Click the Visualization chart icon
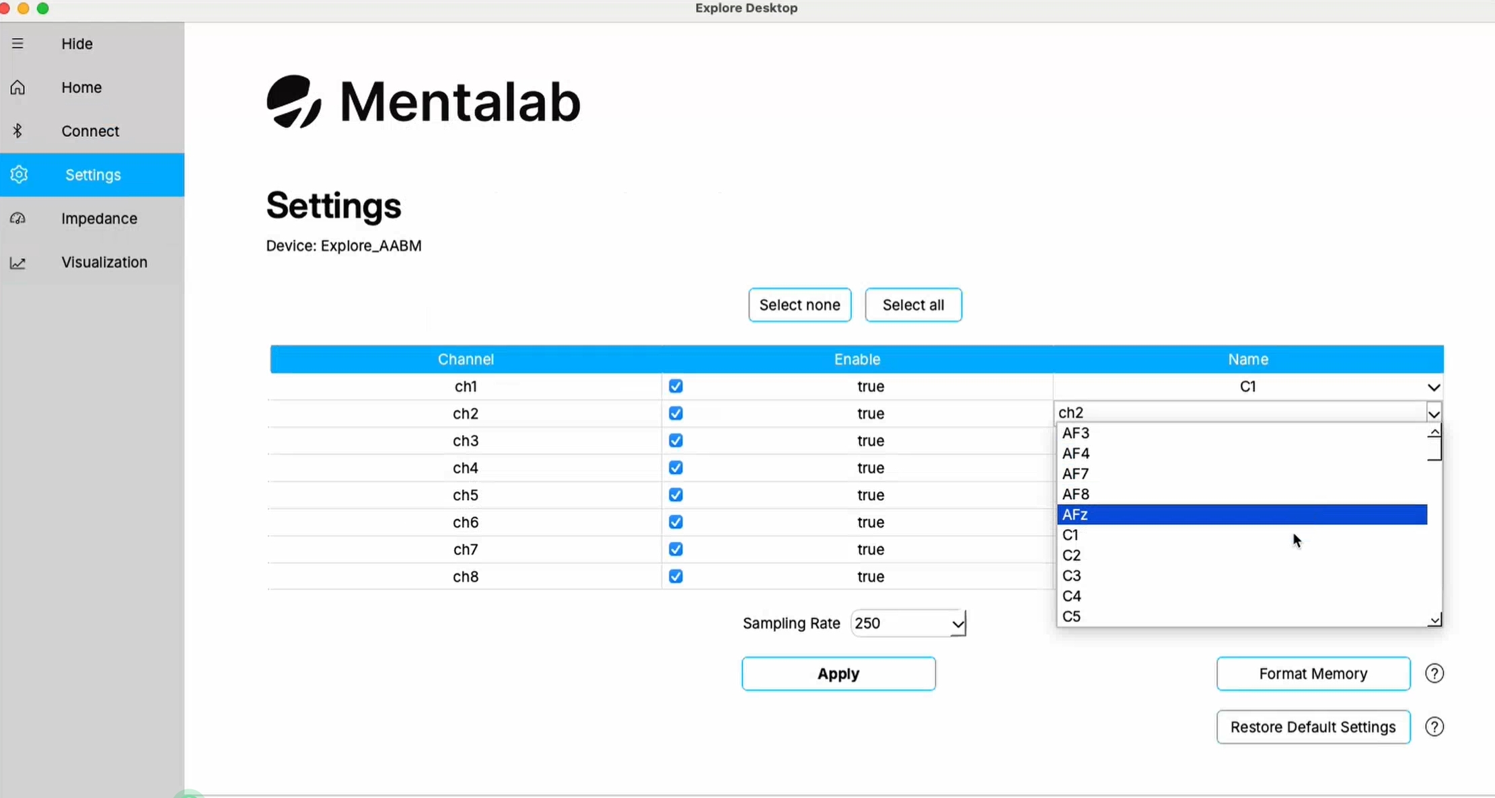The image size is (1495, 798). [x=17, y=263]
